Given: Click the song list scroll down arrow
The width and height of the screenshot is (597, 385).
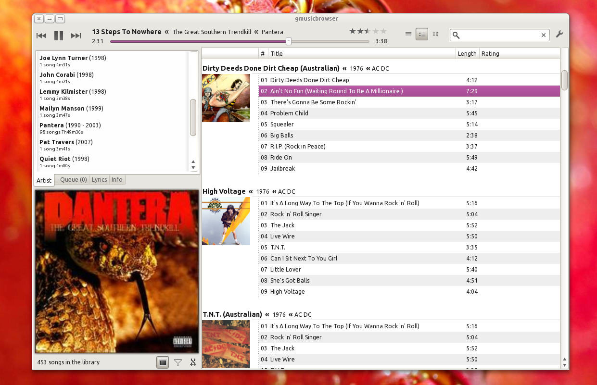Looking at the screenshot, I should 565,365.
